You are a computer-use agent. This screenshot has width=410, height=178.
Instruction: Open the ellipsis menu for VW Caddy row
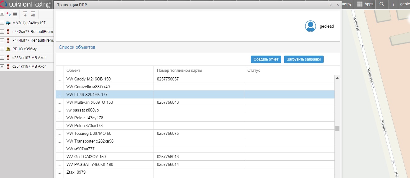coord(59,79)
